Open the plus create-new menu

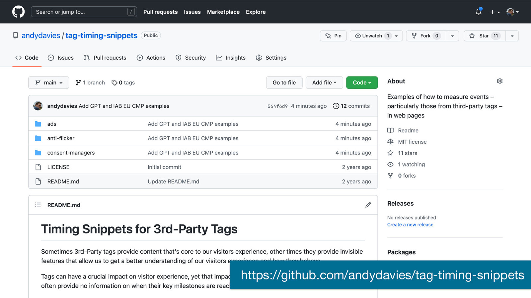click(x=495, y=12)
